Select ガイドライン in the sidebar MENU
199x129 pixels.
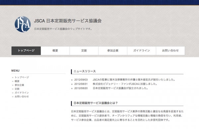(22, 93)
